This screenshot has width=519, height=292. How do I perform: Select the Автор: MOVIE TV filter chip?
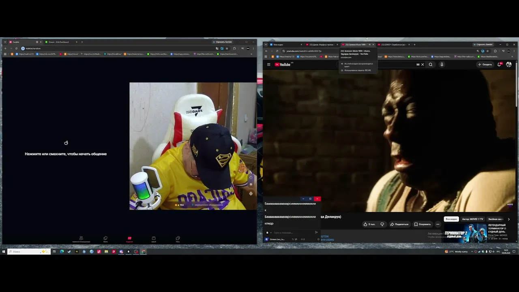coord(472,219)
